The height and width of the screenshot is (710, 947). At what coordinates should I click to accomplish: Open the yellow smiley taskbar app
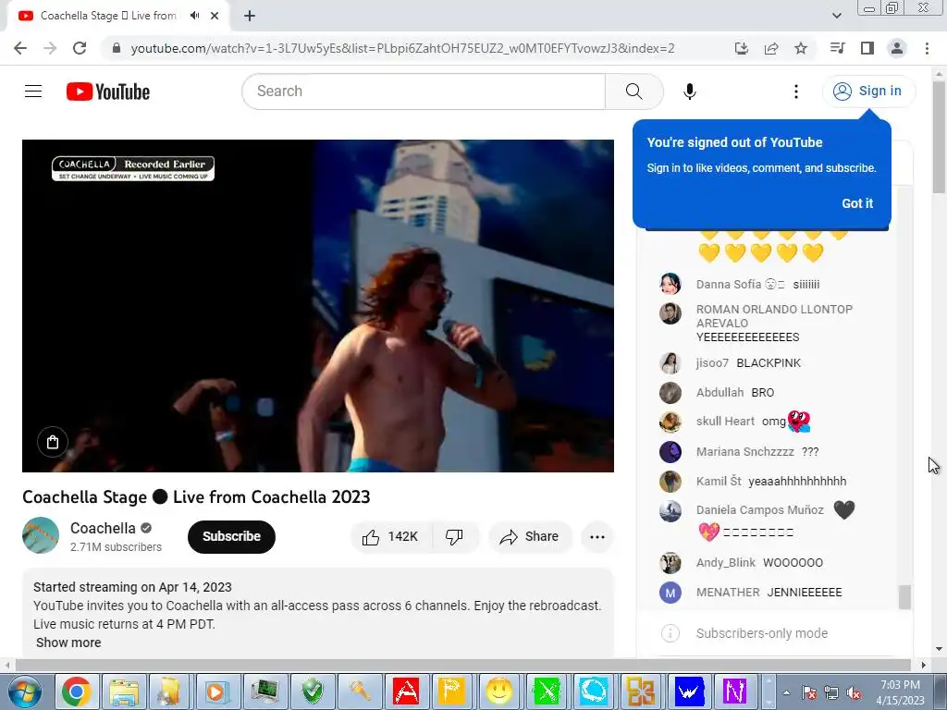point(498,692)
